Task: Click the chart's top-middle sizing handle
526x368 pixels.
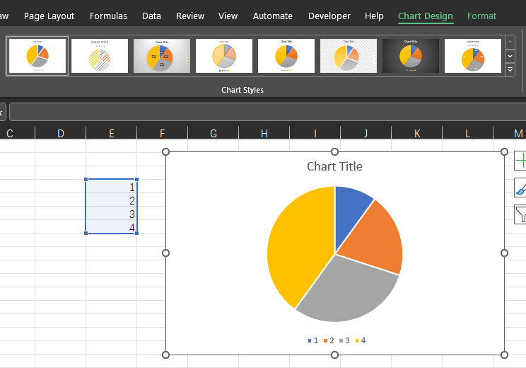Action: coord(335,151)
